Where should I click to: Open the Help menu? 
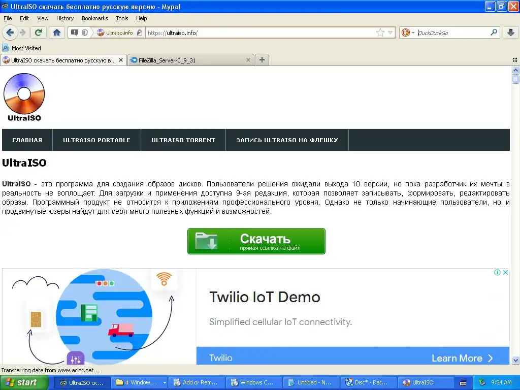click(141, 18)
